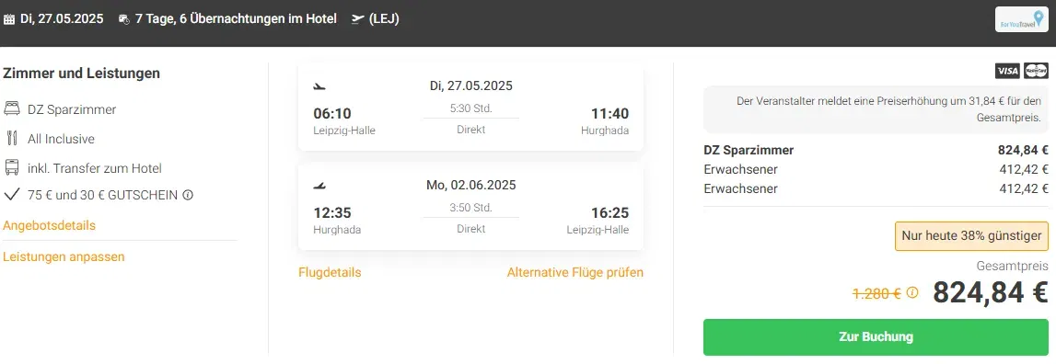The image size is (1056, 364).
Task: Open Leistungen anpassen link
Action: (x=64, y=257)
